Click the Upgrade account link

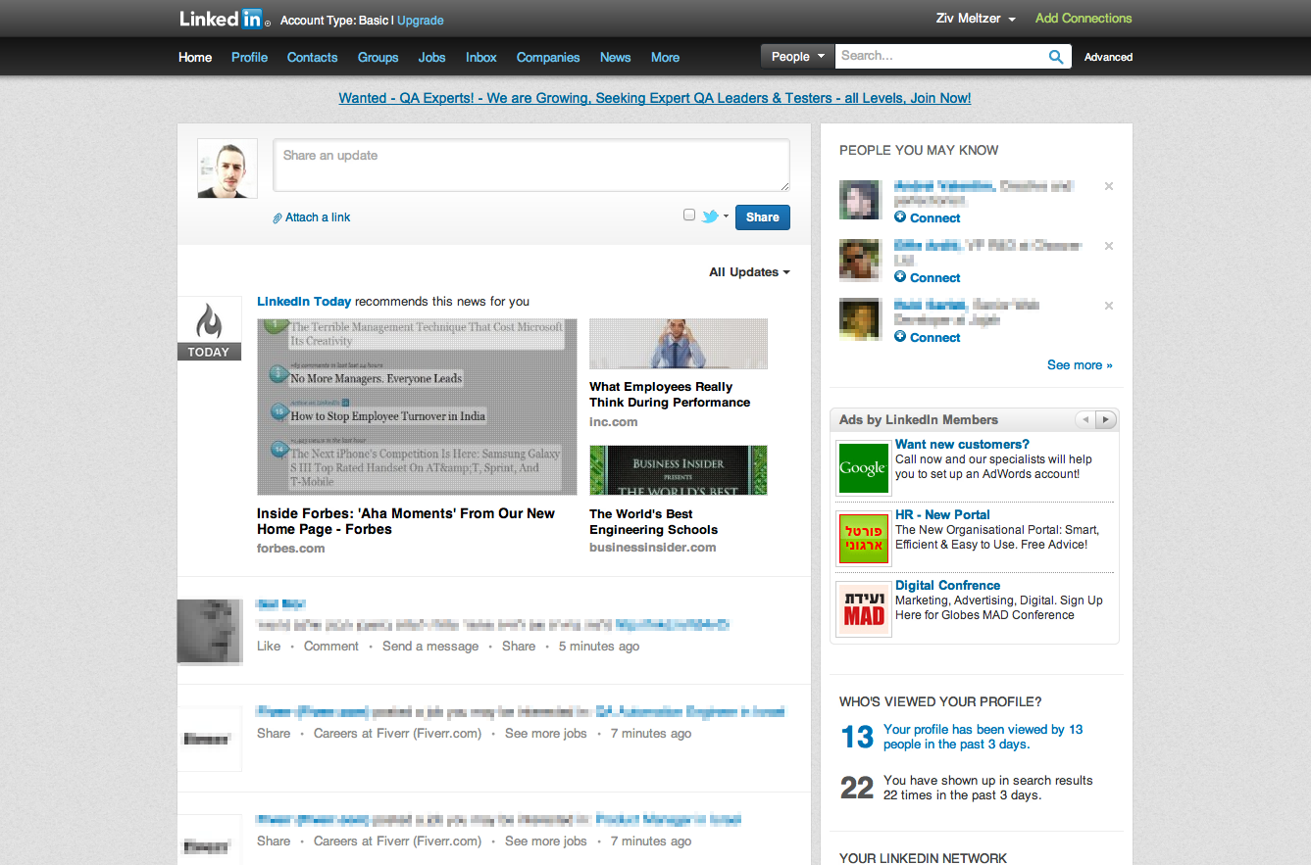(420, 20)
